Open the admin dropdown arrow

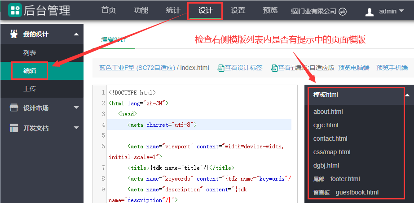pos(401,11)
